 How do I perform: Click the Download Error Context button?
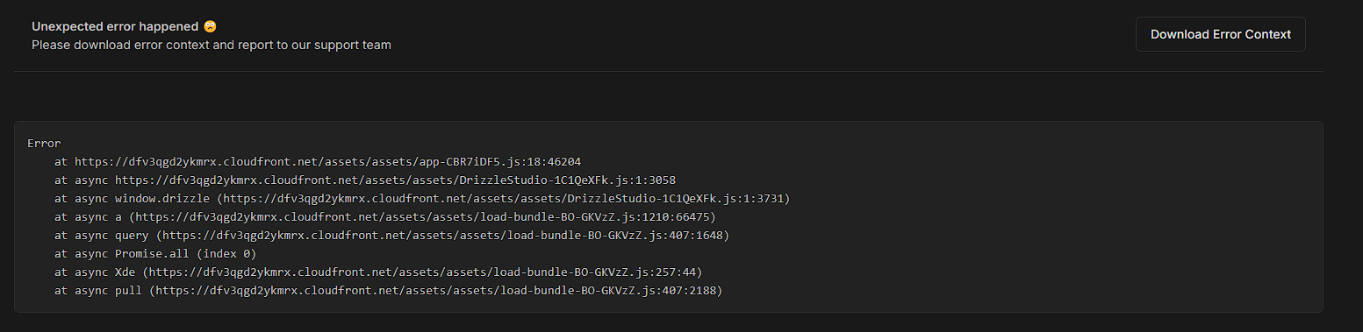1220,34
